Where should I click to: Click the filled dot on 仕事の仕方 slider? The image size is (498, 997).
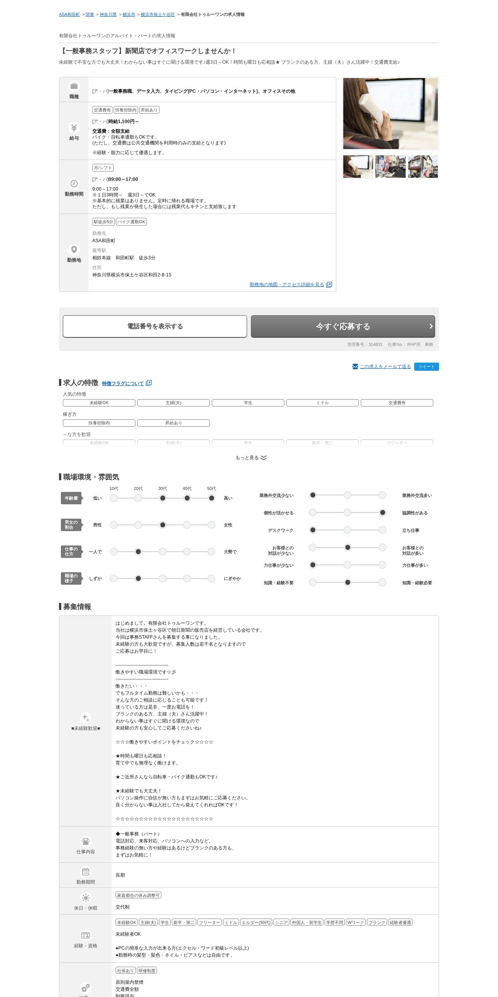[138, 552]
